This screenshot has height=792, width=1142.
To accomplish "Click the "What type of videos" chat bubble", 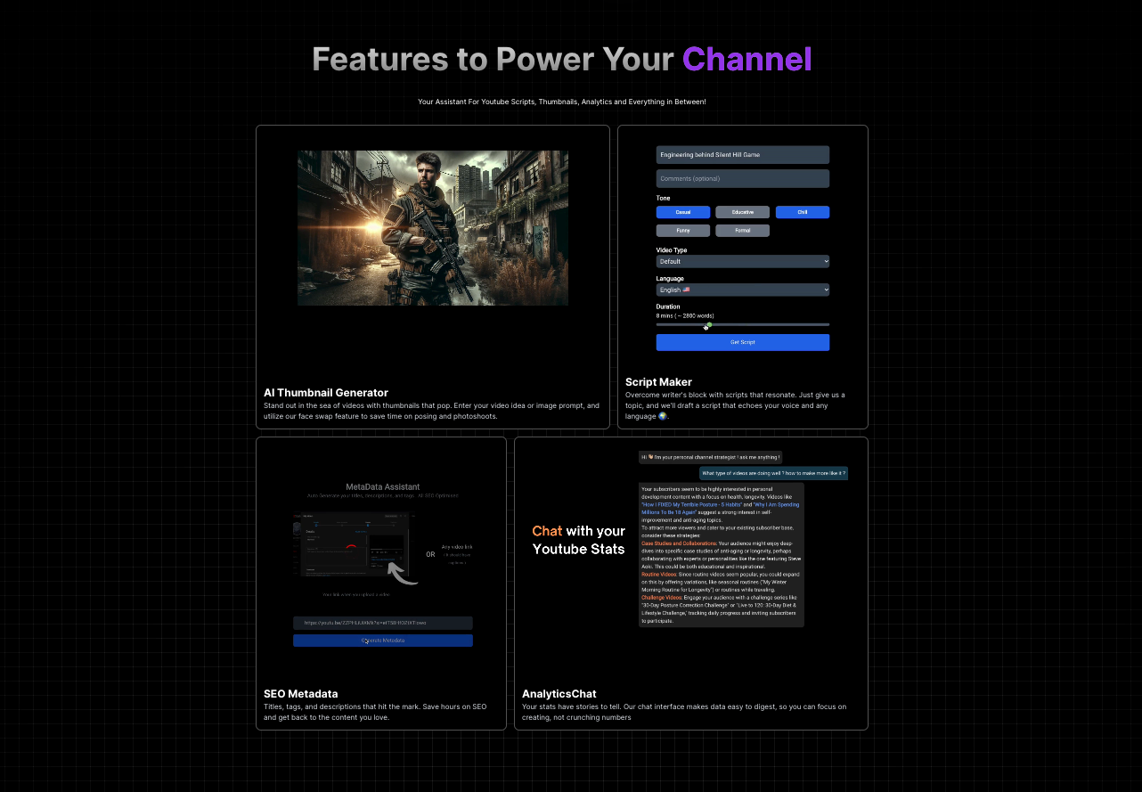I will coord(773,473).
